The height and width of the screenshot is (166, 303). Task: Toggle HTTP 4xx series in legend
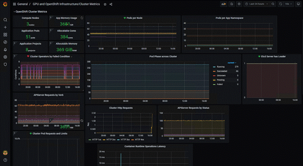pos(139,140)
